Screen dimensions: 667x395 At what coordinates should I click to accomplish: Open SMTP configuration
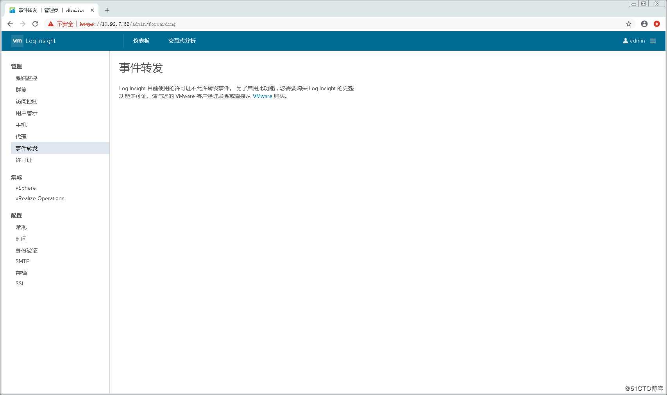tap(23, 261)
